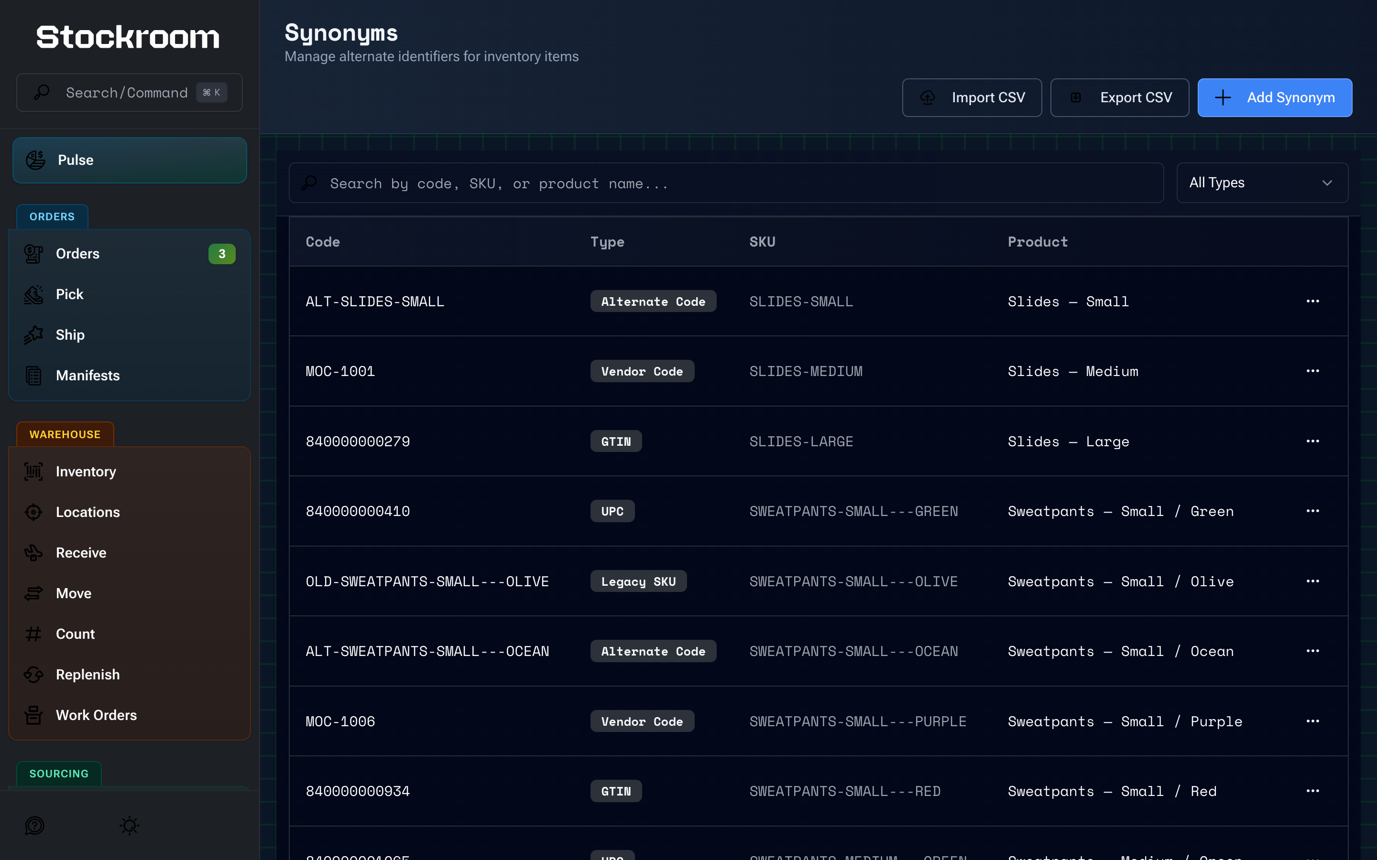Click the Import CSV upload icon

click(x=928, y=97)
